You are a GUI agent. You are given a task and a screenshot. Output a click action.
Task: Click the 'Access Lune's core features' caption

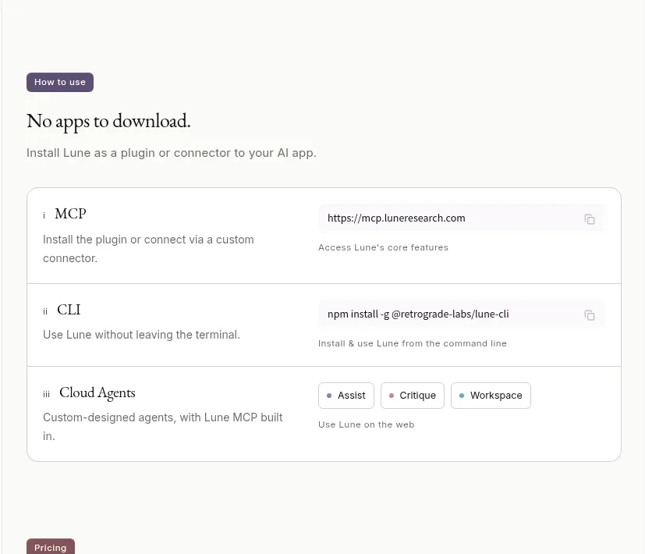pyautogui.click(x=384, y=247)
